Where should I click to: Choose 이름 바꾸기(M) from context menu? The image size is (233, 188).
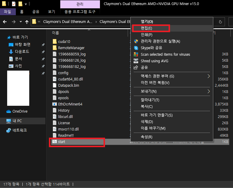172,128
